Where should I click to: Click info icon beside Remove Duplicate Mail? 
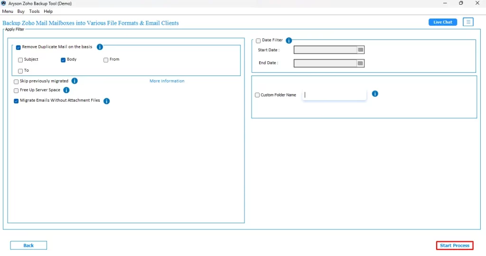coord(100,47)
